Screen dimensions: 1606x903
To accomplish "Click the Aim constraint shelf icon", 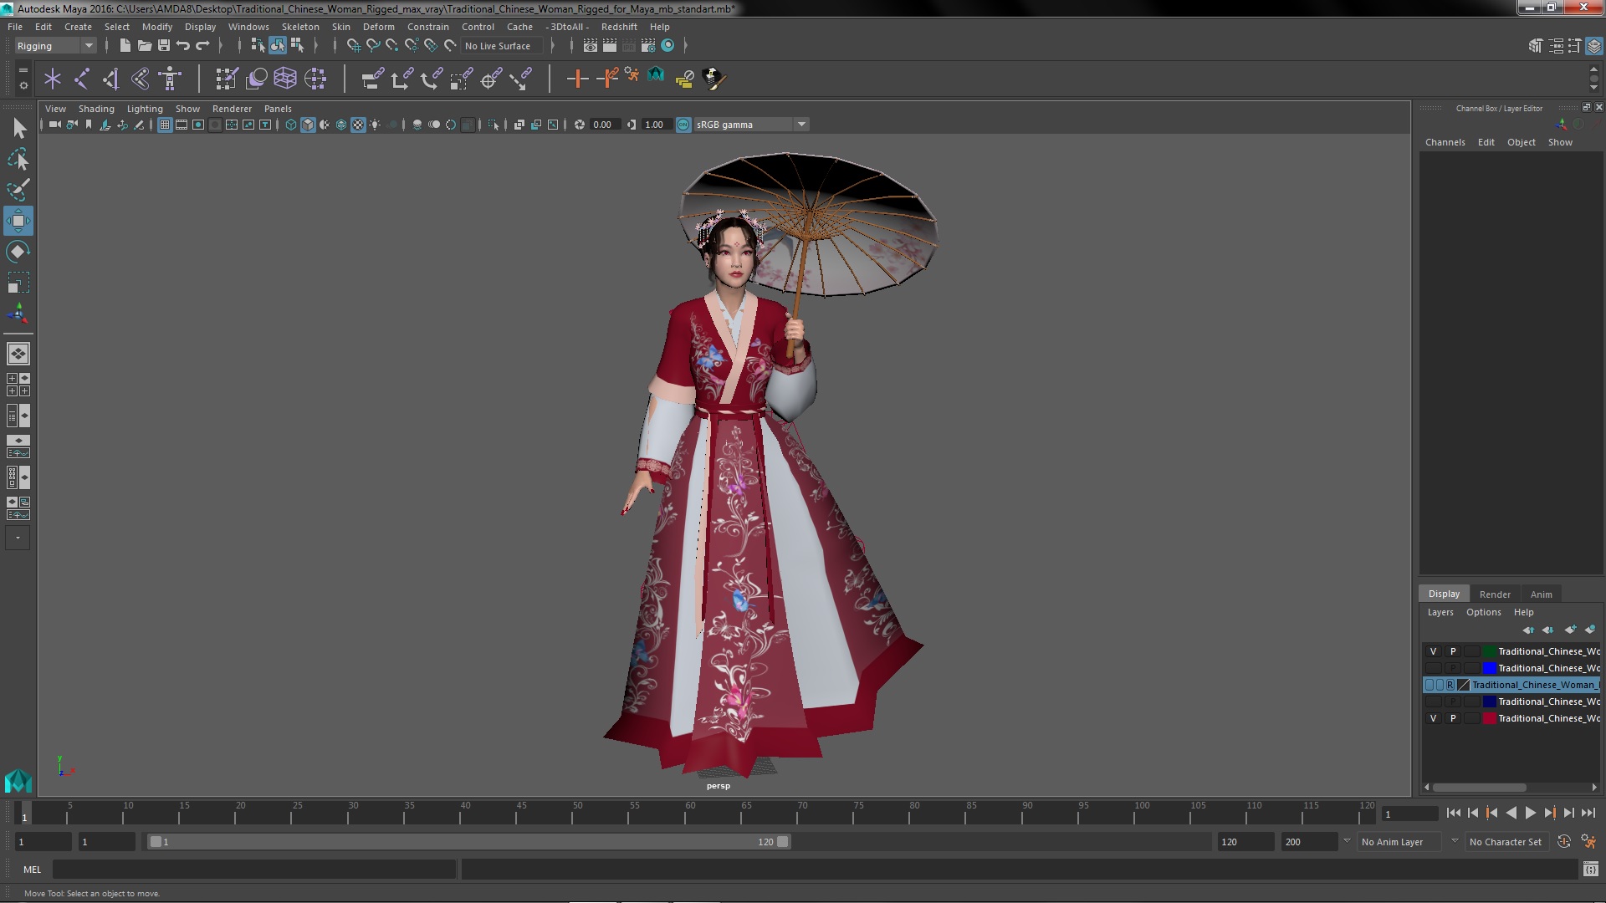I will coord(490,79).
